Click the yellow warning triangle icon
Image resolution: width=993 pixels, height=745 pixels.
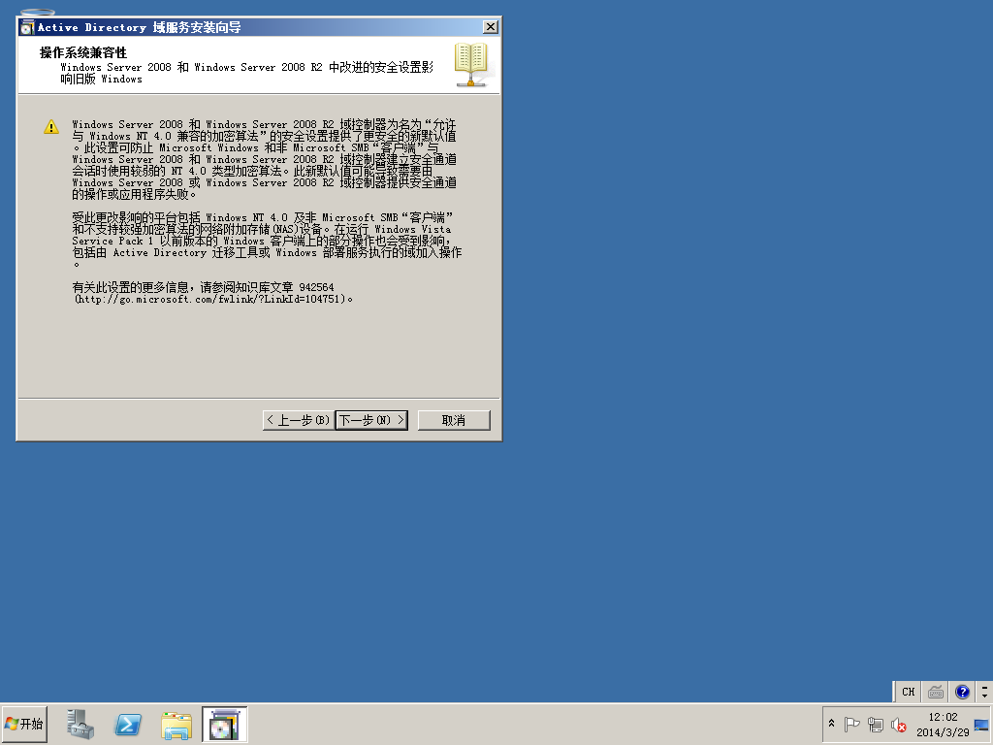(51, 127)
